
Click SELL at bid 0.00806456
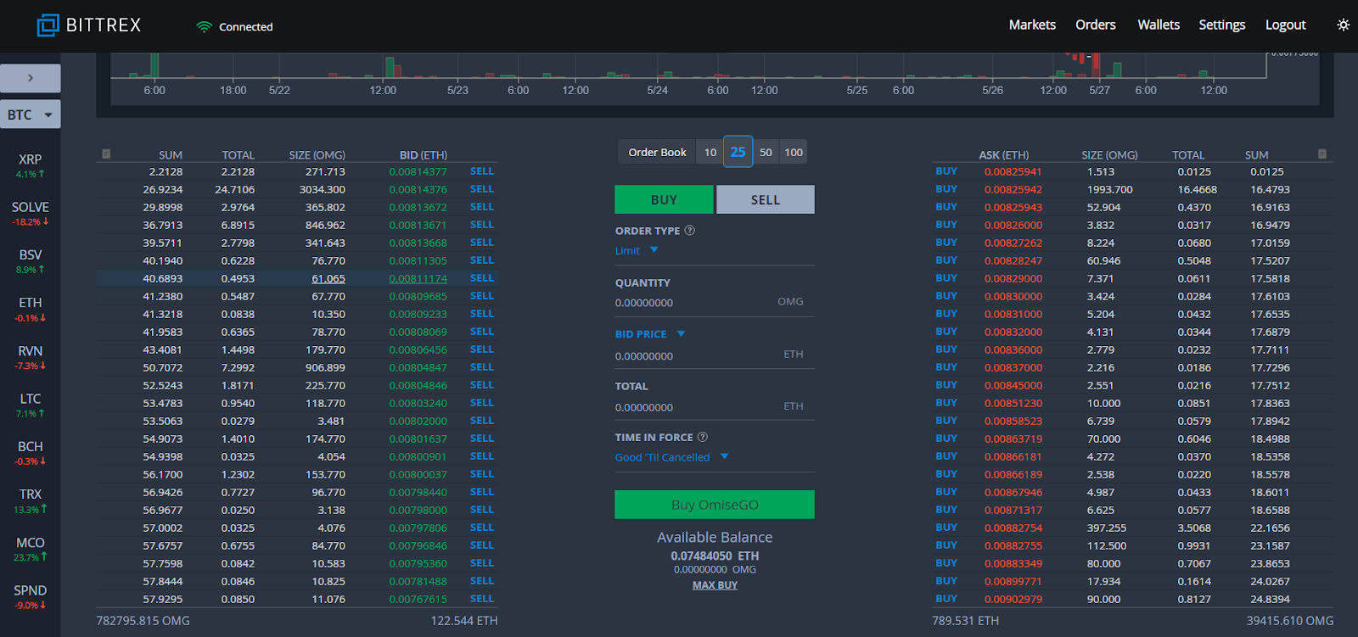(482, 349)
